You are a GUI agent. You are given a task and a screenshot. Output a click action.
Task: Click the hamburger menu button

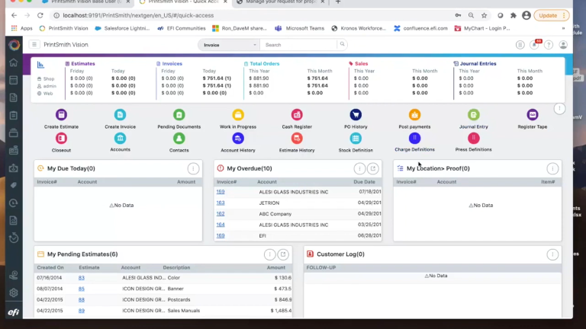pyautogui.click(x=34, y=44)
